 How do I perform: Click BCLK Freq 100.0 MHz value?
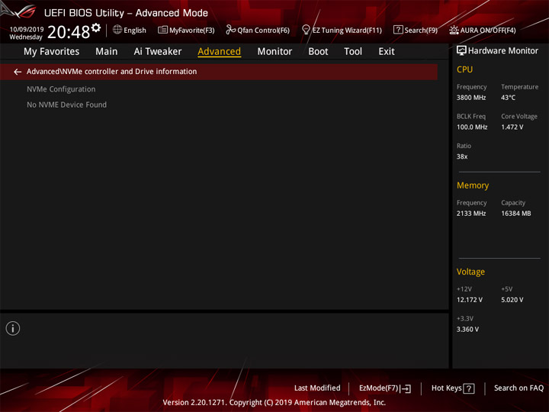pos(472,127)
